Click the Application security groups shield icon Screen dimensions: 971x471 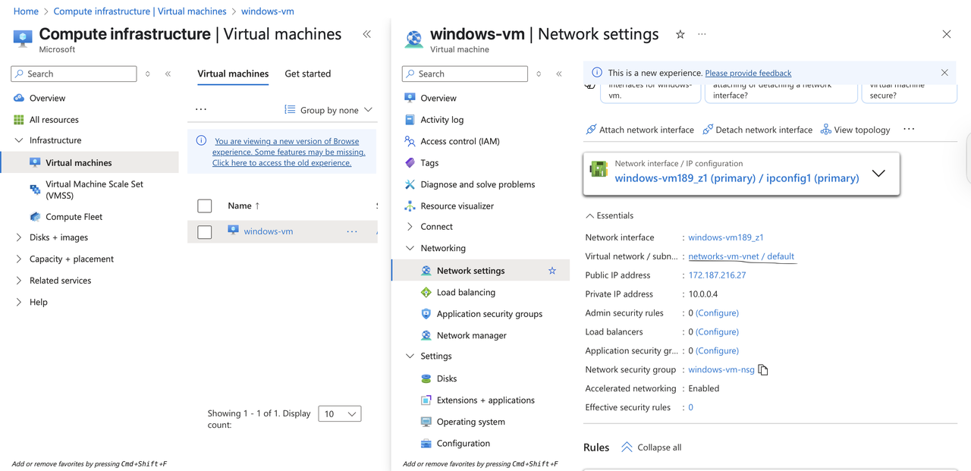426,314
